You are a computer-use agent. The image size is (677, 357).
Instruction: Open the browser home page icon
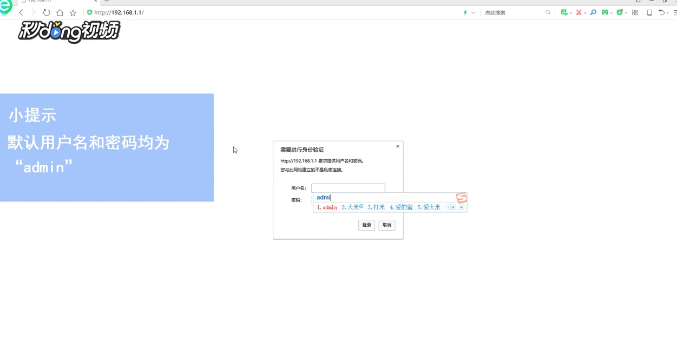(x=60, y=12)
